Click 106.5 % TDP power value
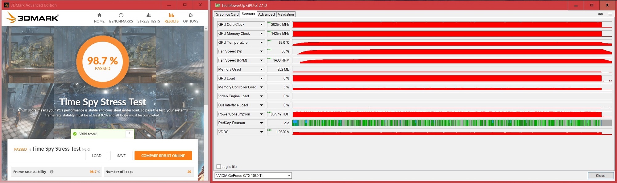Viewport: 617px width, 183px height. (279, 114)
